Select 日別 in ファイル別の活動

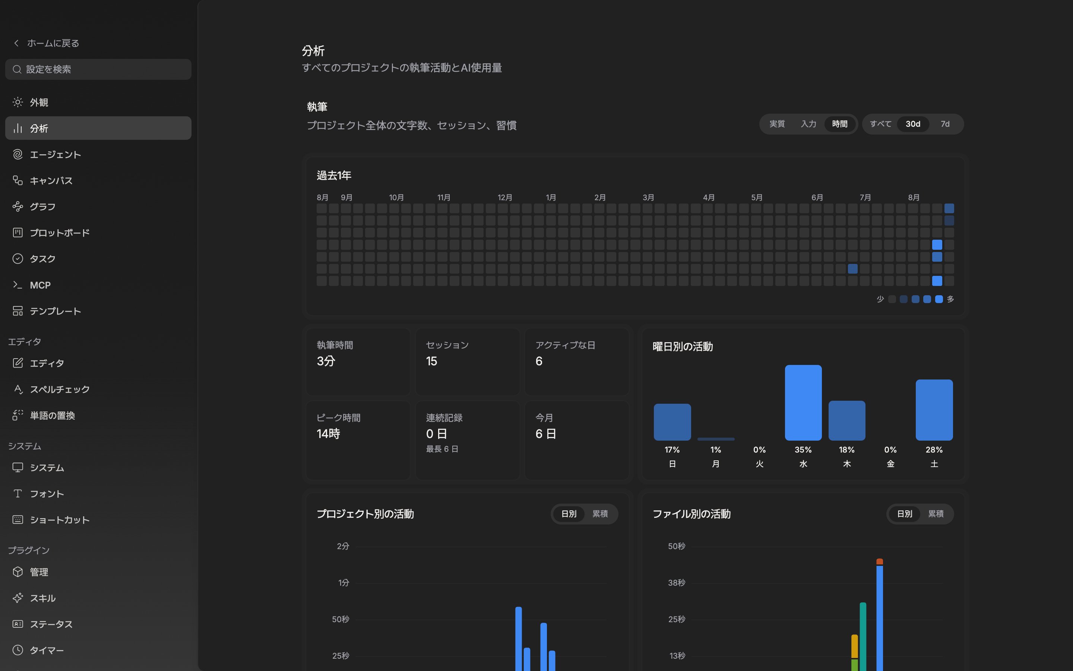pyautogui.click(x=905, y=514)
